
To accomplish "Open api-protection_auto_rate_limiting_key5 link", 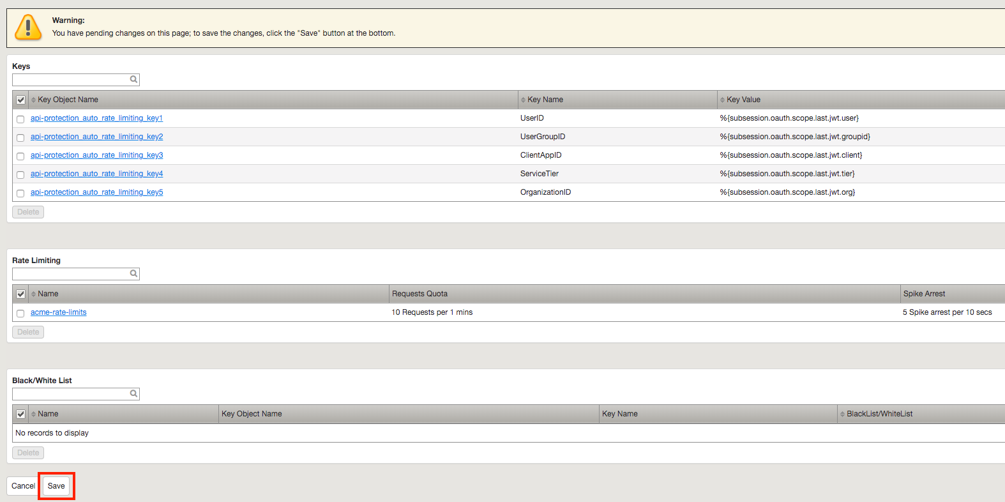I will tap(96, 192).
